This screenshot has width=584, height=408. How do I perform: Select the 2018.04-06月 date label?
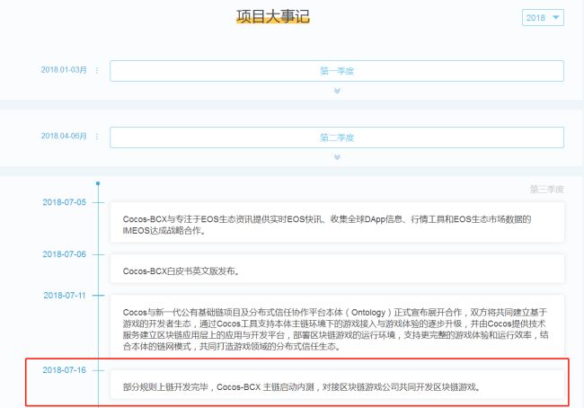[x=64, y=136]
